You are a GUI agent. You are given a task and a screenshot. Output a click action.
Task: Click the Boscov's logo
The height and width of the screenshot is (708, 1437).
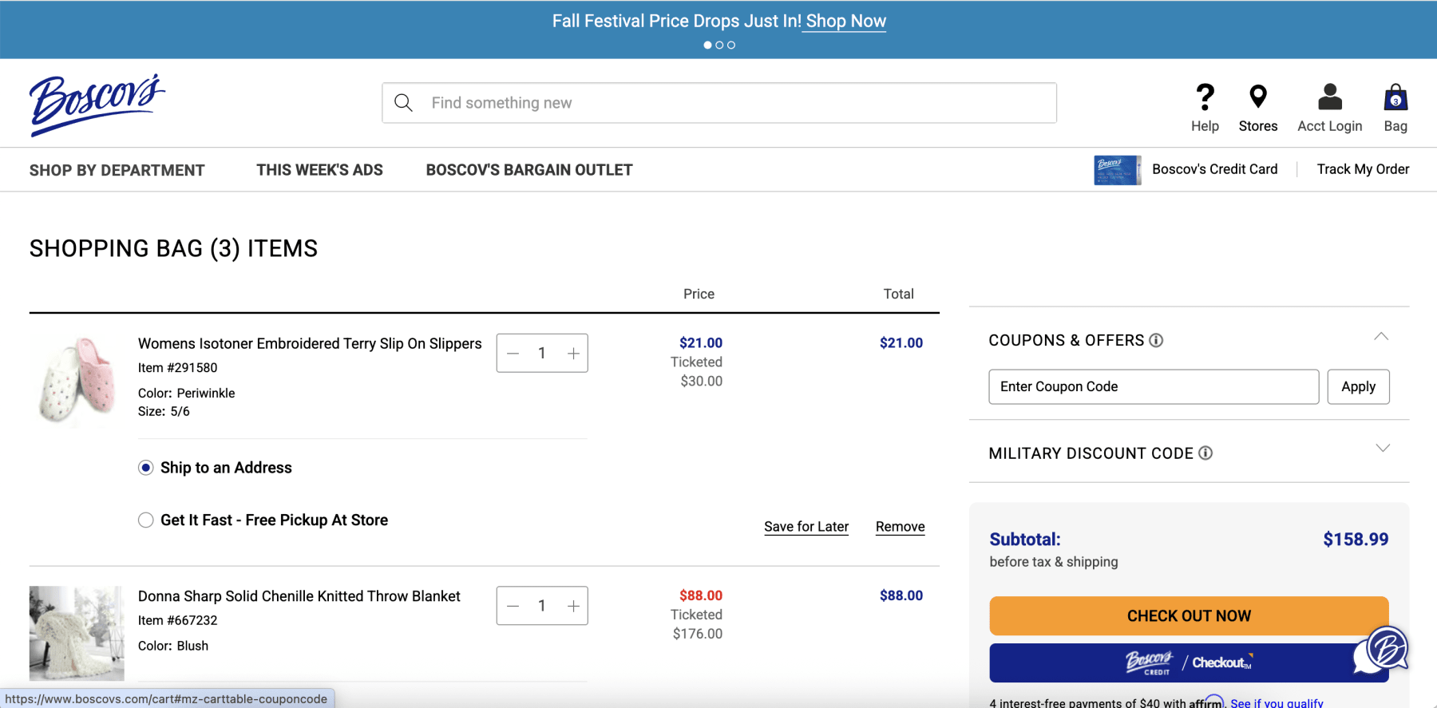pos(97,104)
